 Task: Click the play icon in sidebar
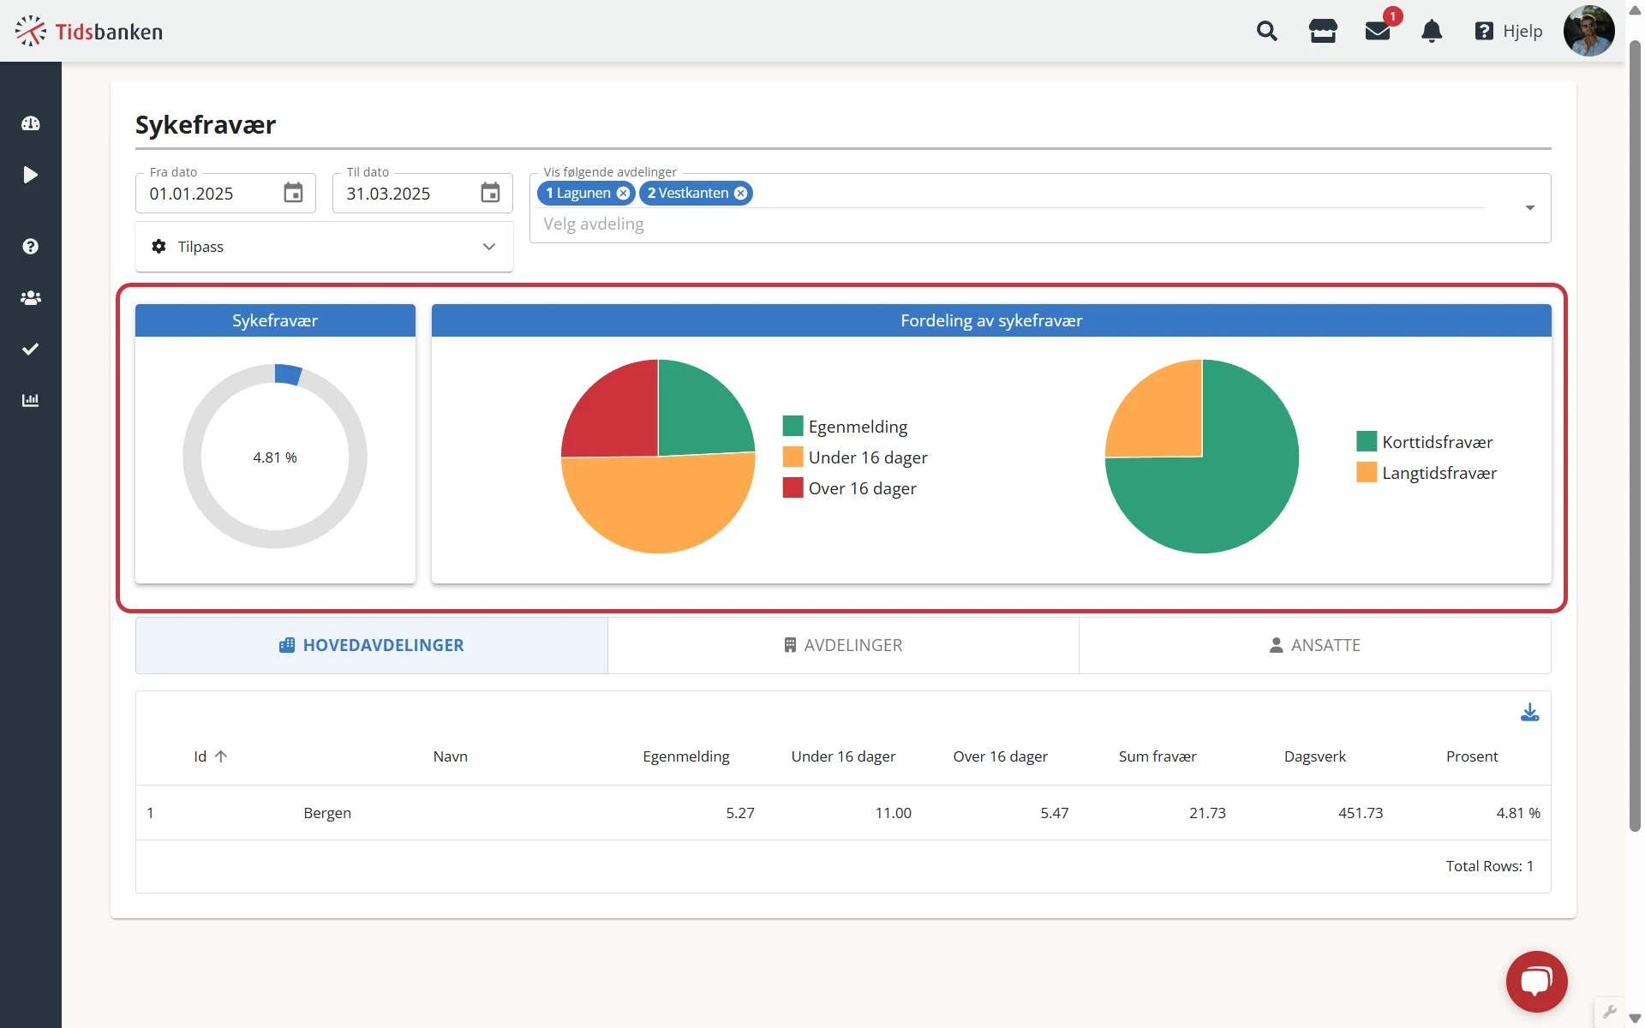click(x=31, y=175)
